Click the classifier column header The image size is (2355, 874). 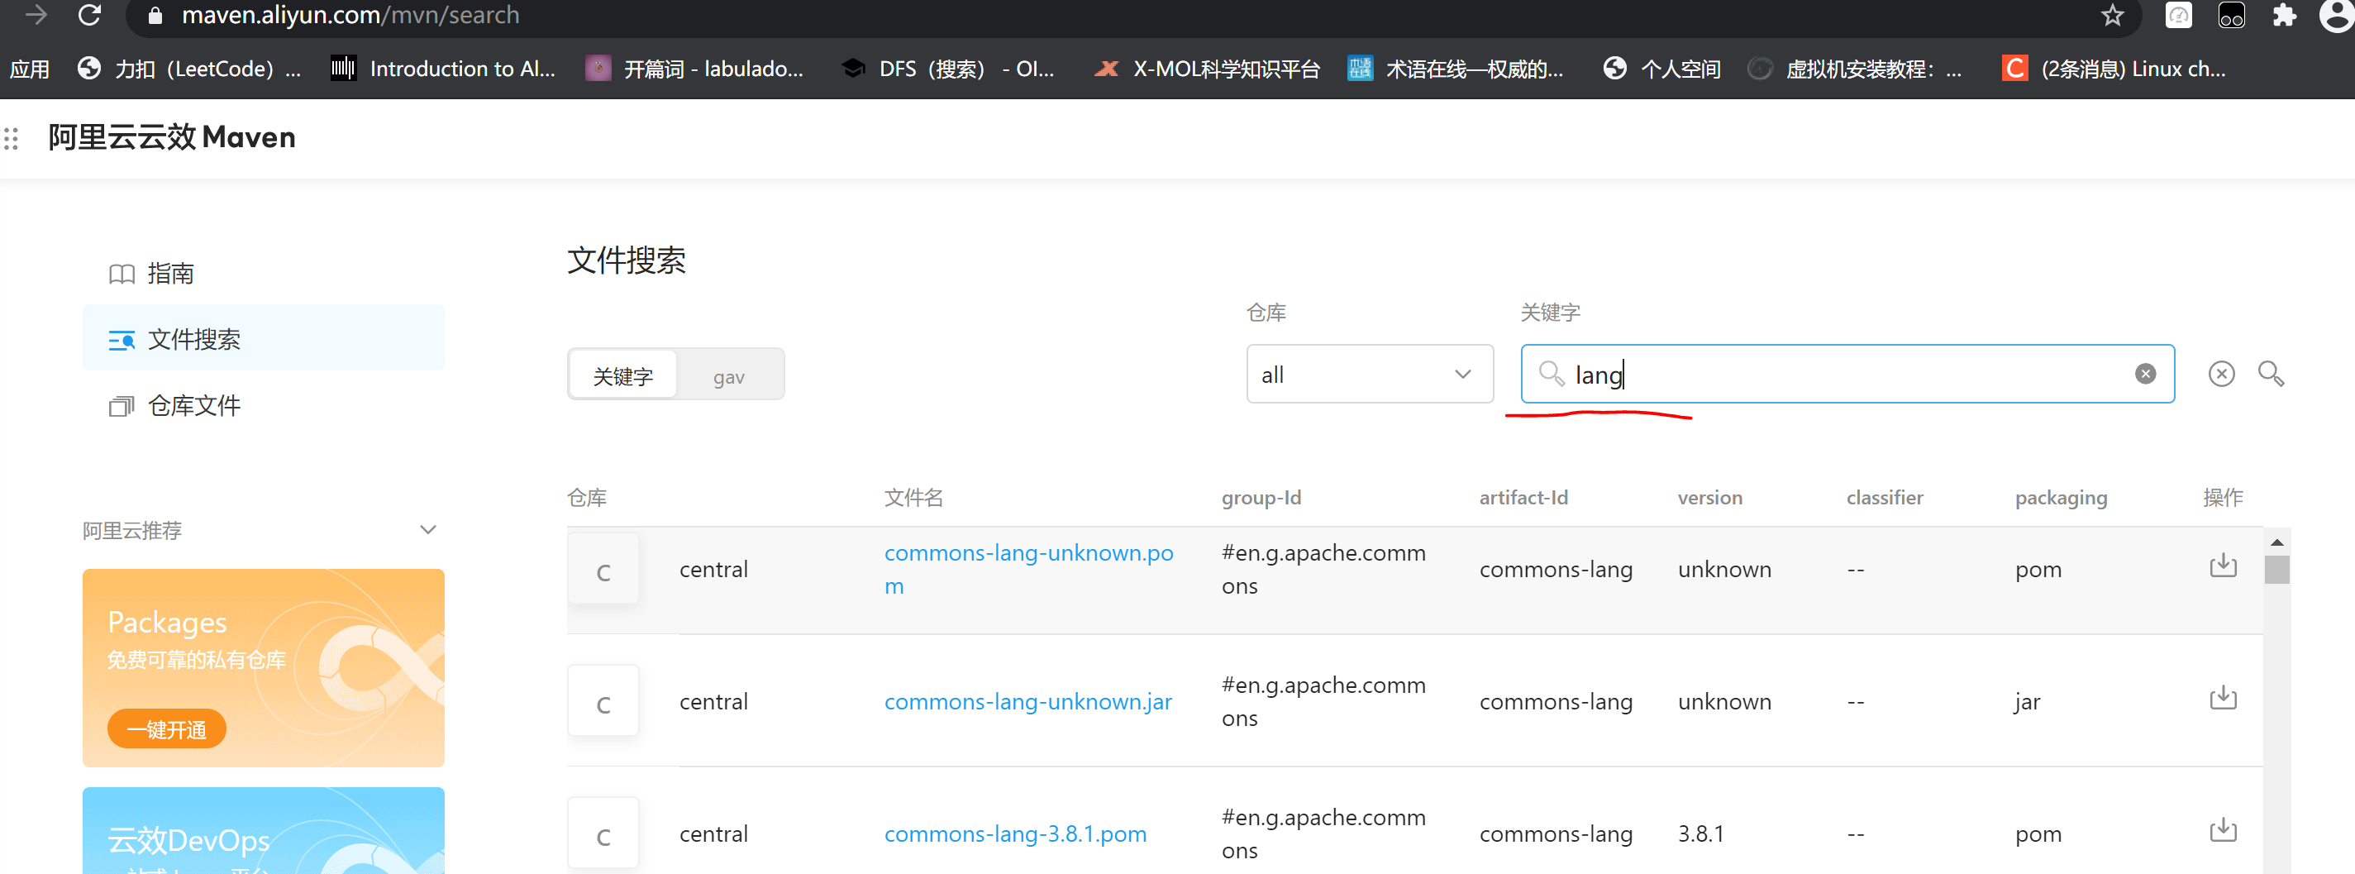tap(1884, 497)
